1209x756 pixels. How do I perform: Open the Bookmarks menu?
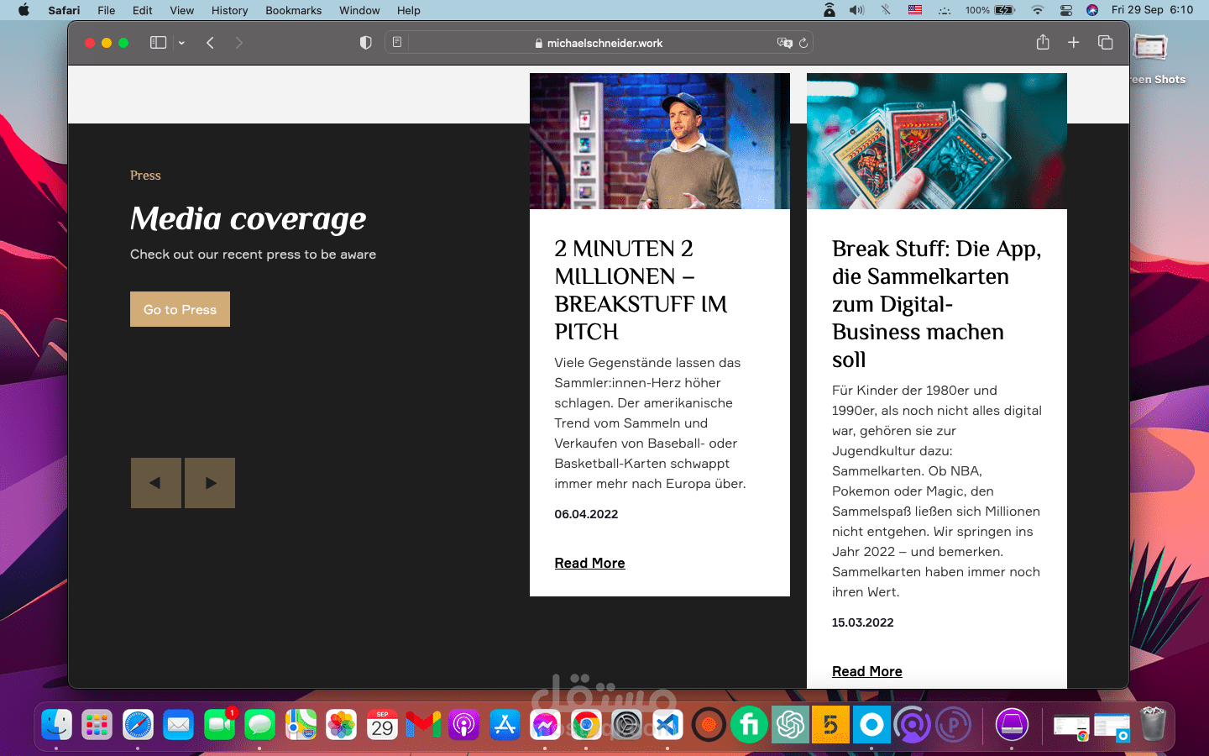point(293,10)
